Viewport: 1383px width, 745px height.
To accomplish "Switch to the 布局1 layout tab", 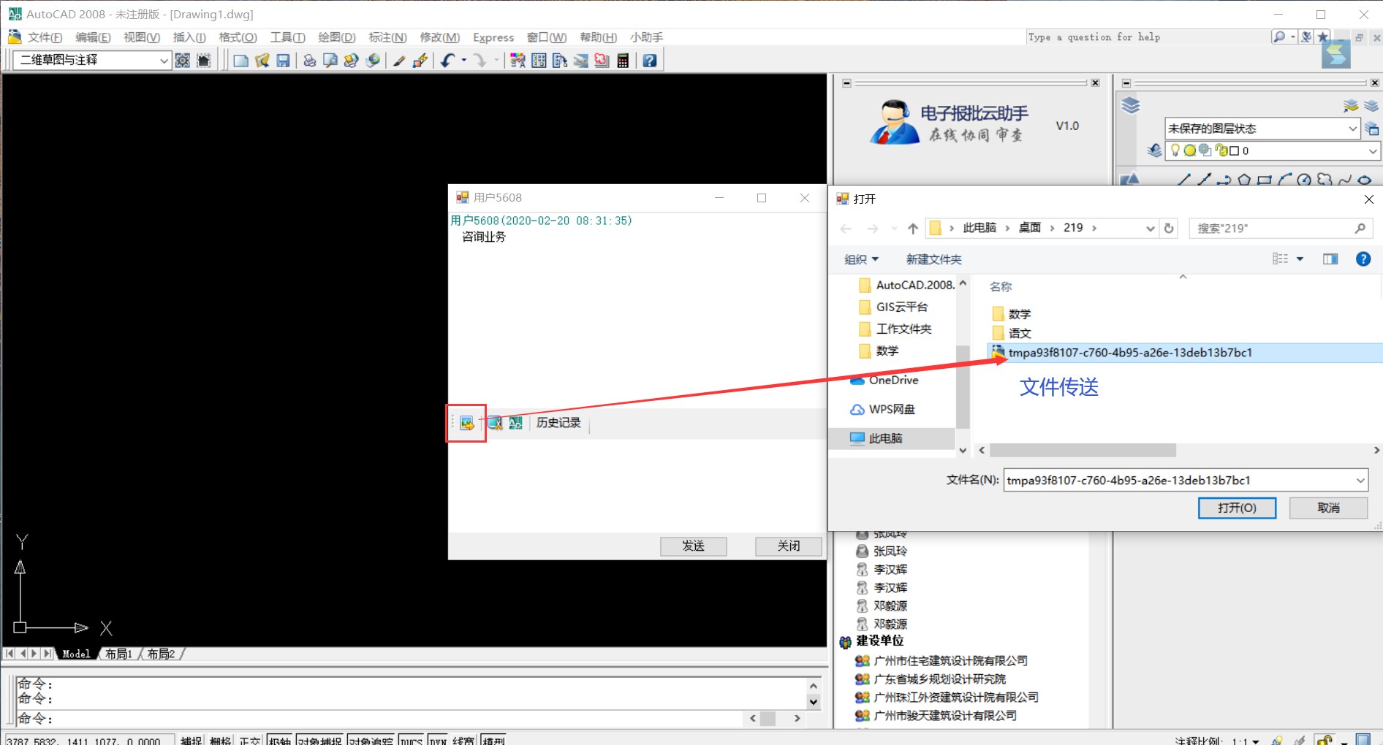I will click(118, 654).
